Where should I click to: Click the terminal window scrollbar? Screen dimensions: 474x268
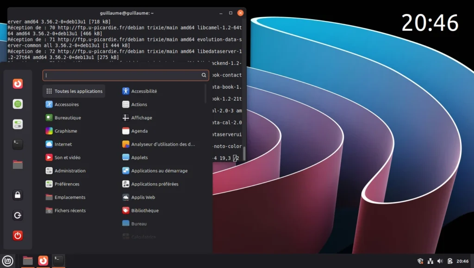(244, 153)
